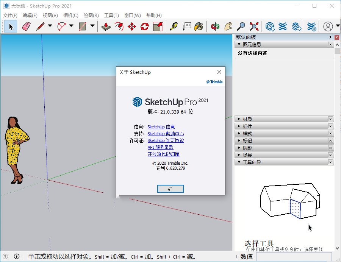This screenshot has width=341, height=262.
Task: Select the Pan hand tool
Action: (x=228, y=27)
